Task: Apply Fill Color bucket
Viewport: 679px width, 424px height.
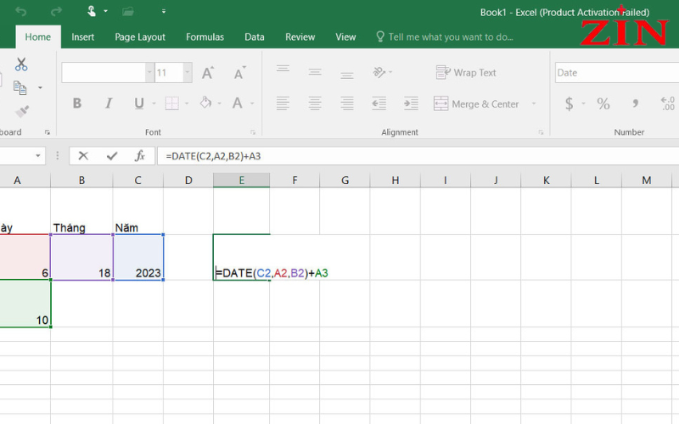Action: [205, 103]
